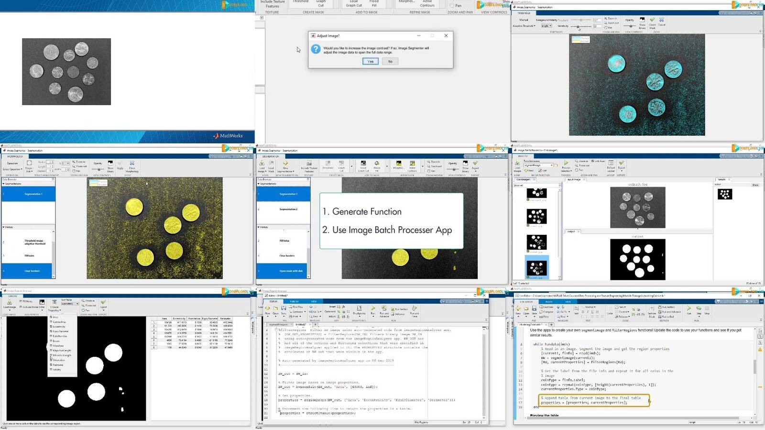The height and width of the screenshot is (430, 765).
Task: Adjust the Sensitivity slider in Threshold tab
Action: click(x=580, y=26)
